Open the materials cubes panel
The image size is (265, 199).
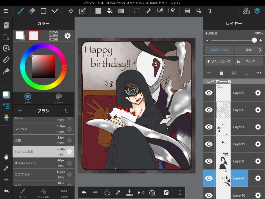click(x=246, y=11)
